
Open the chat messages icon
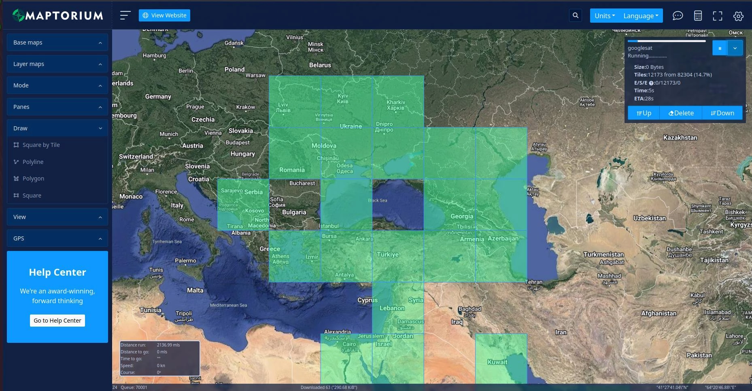pyautogui.click(x=678, y=16)
